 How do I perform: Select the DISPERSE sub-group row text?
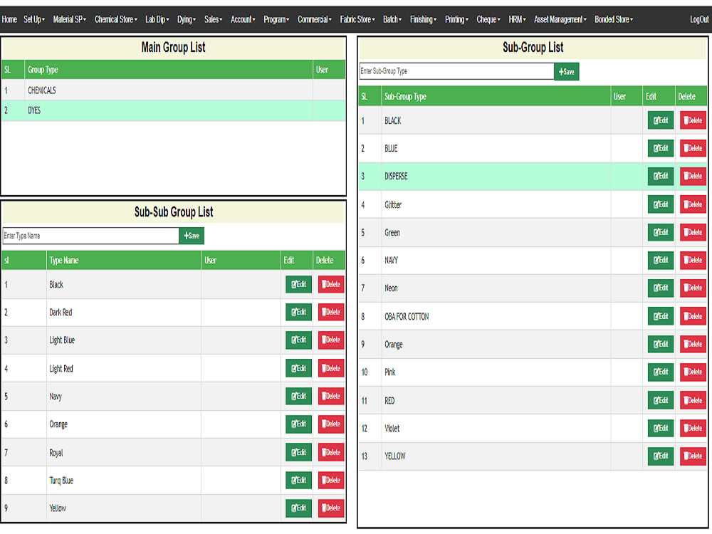pos(396,176)
